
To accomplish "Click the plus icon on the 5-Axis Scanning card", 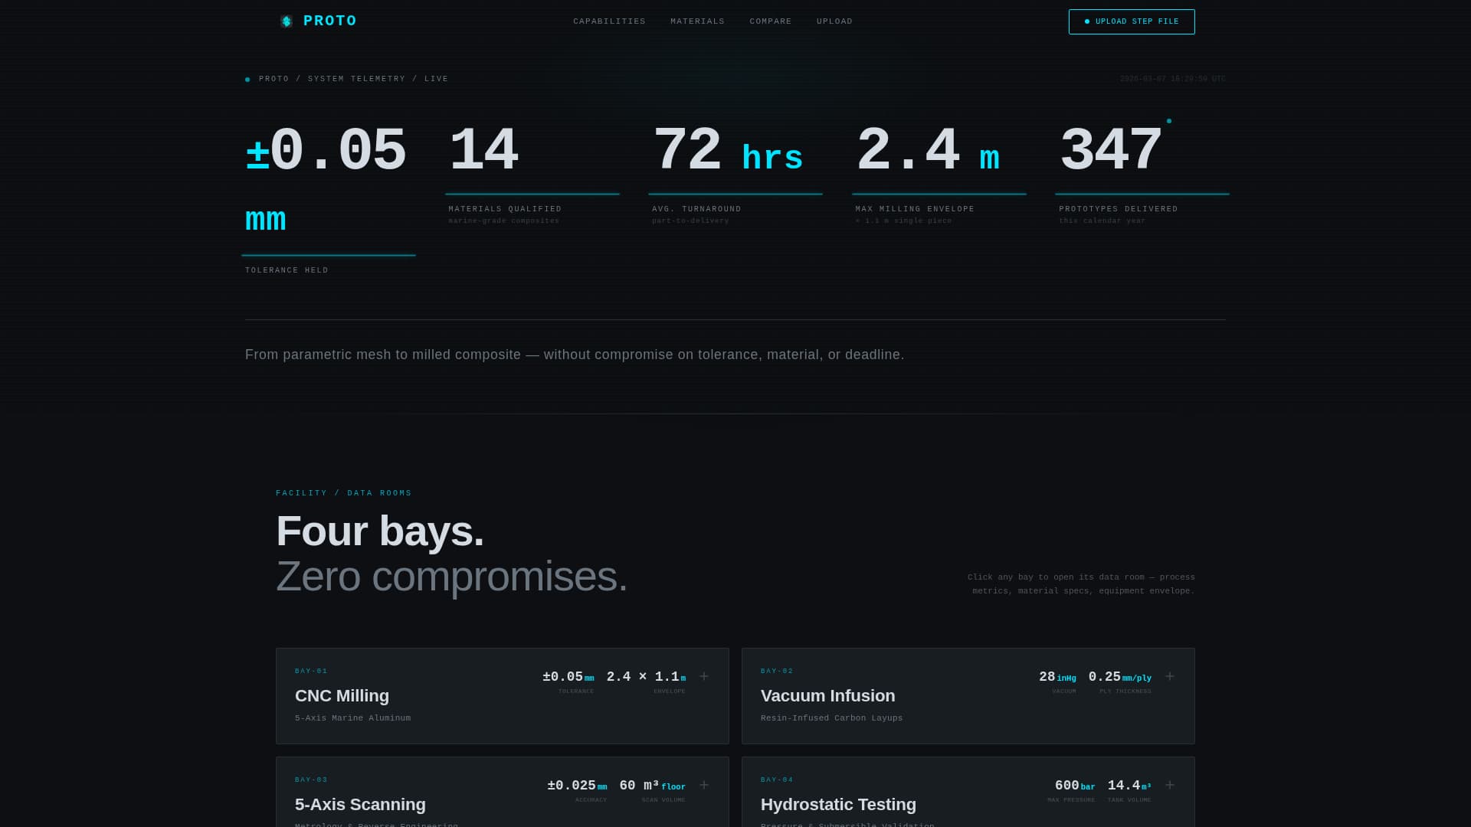I will click(703, 785).
